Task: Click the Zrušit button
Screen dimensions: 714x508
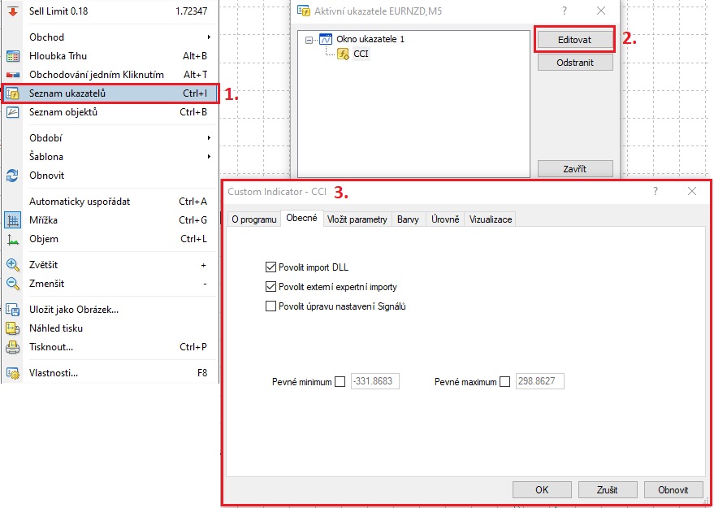Action: [x=607, y=490]
